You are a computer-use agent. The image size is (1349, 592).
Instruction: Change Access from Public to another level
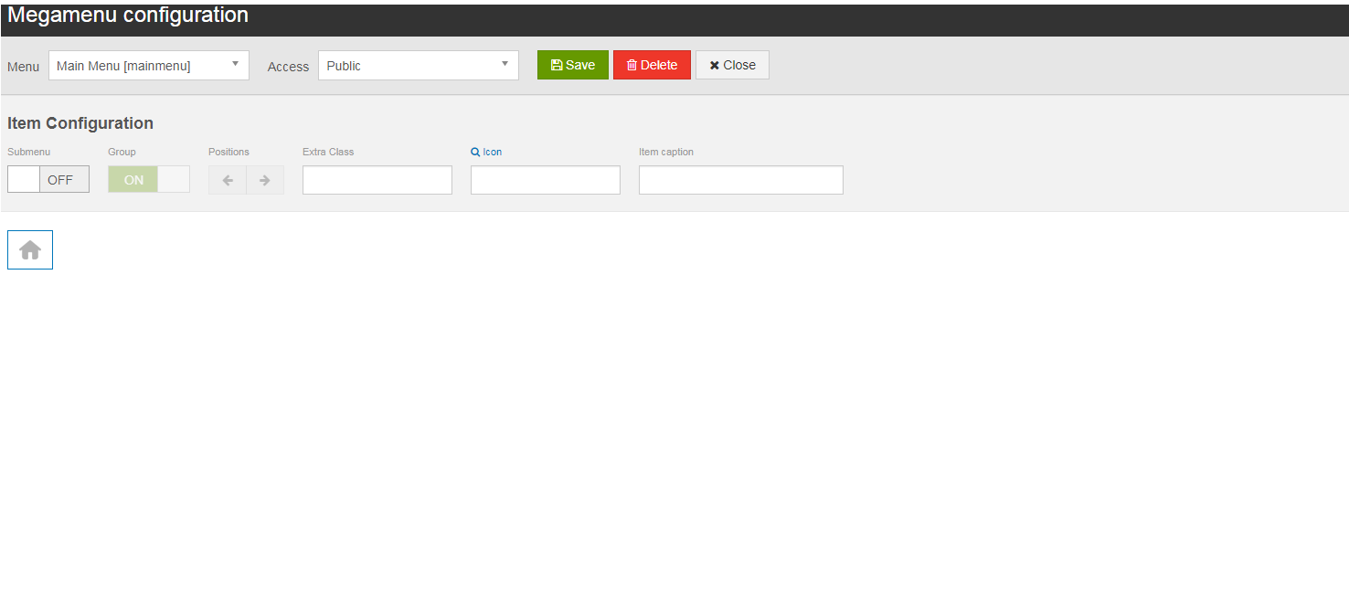[x=505, y=64]
